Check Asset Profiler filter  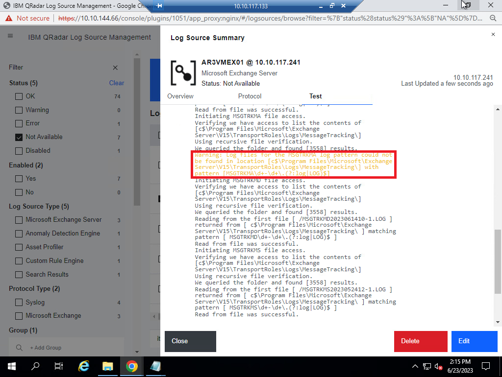(x=19, y=247)
